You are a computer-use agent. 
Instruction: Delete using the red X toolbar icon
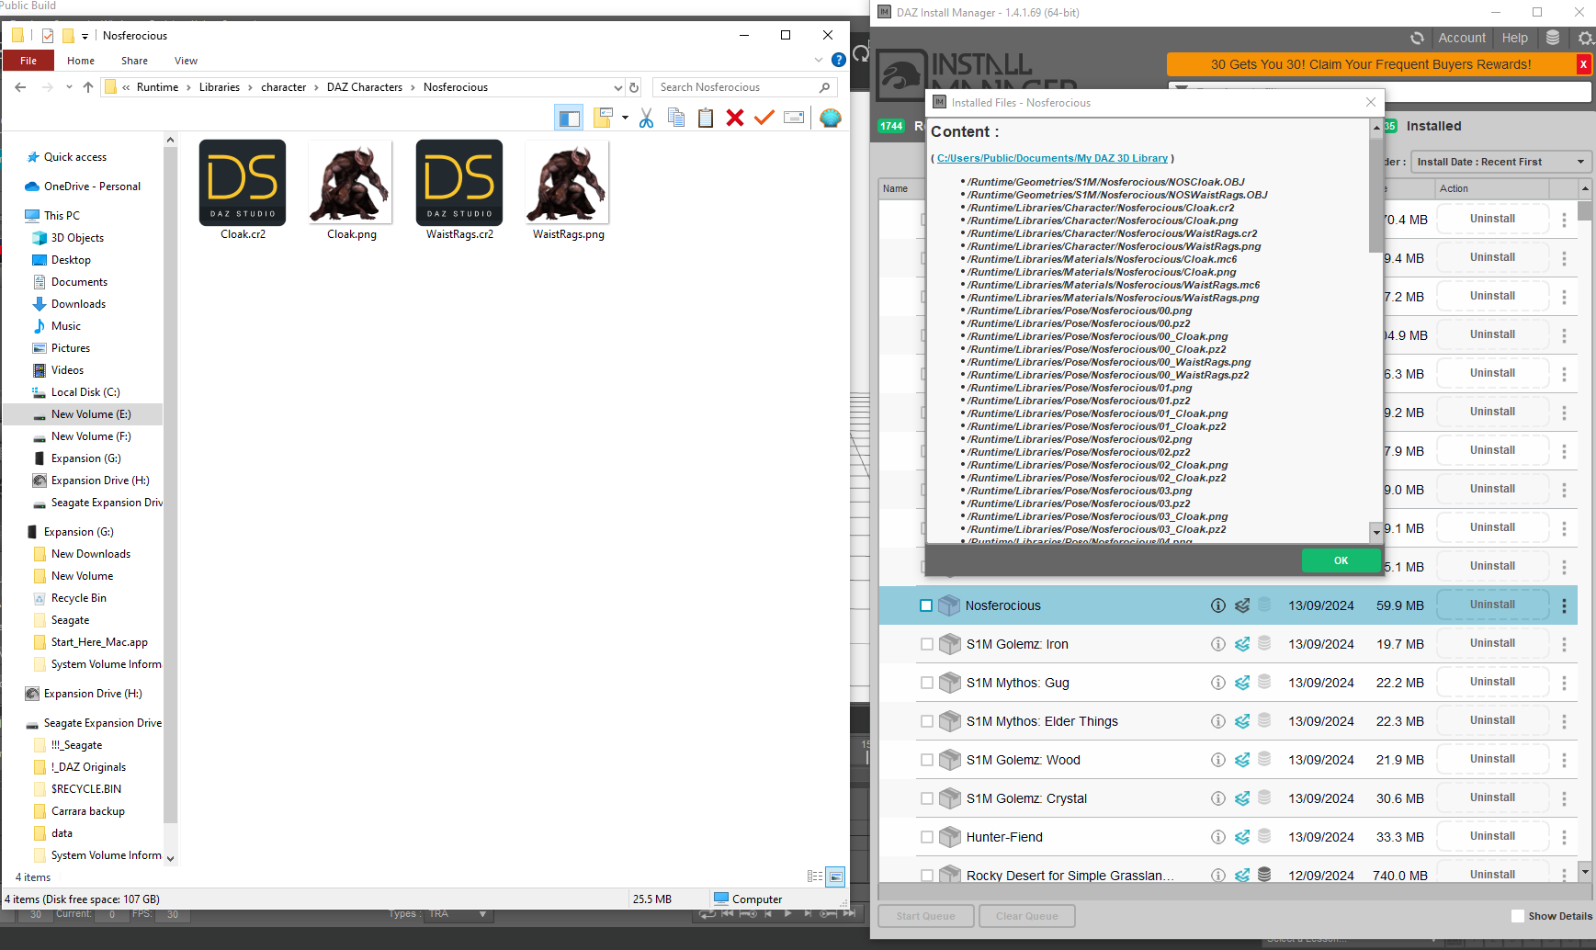[x=735, y=118]
